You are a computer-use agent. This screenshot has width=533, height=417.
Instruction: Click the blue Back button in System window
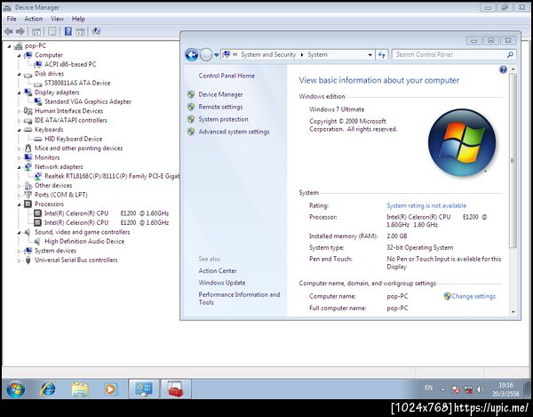click(x=192, y=55)
